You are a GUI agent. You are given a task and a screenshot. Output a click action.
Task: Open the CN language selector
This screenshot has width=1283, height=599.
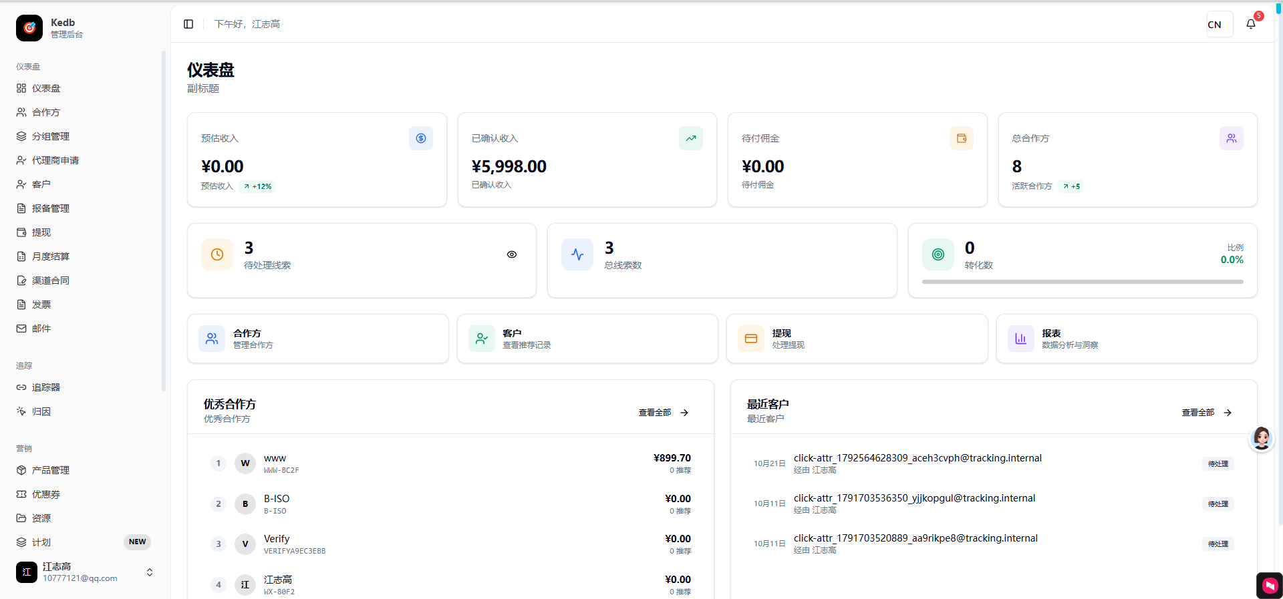(x=1220, y=25)
